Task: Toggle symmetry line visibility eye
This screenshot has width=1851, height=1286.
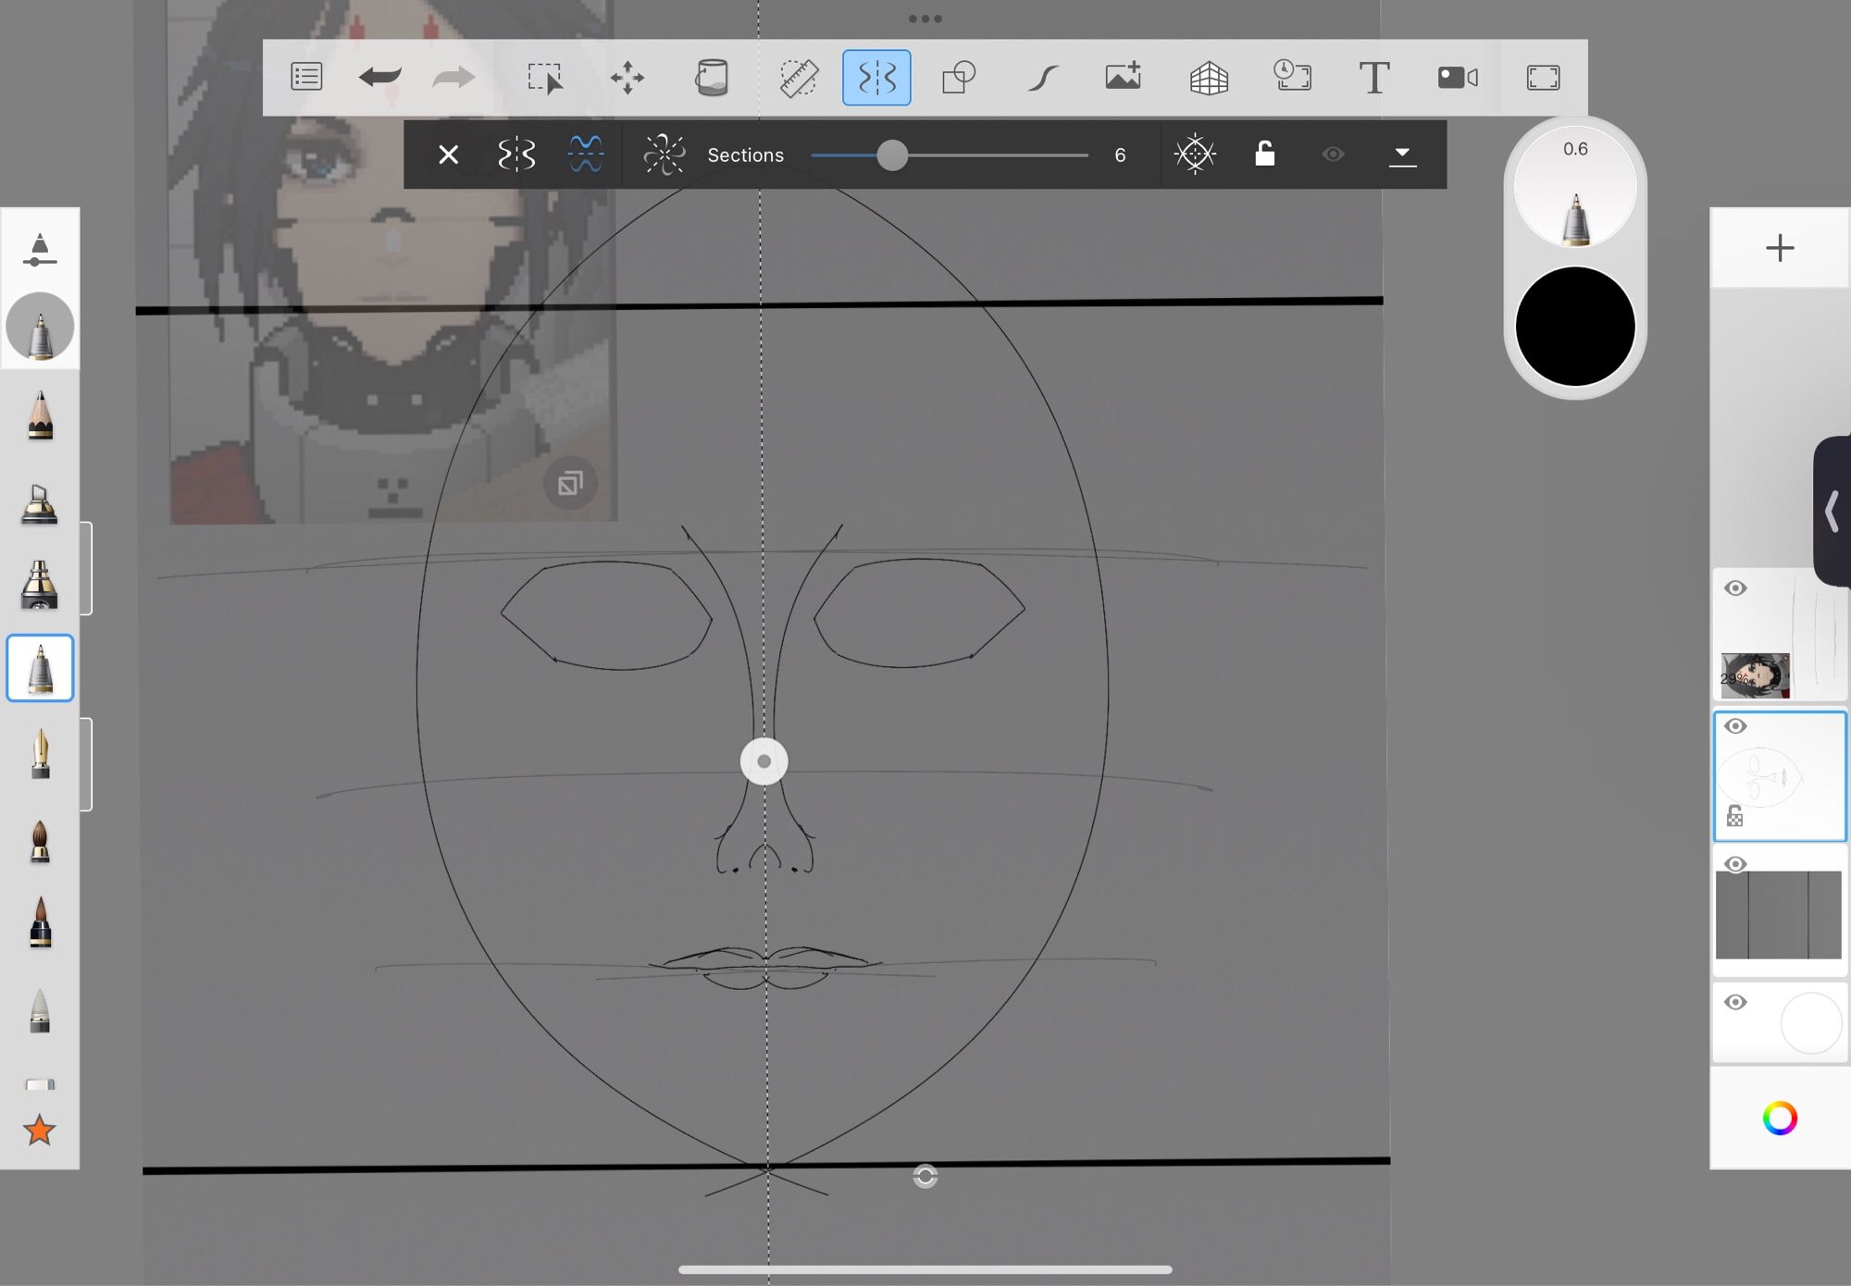Action: [x=1333, y=155]
